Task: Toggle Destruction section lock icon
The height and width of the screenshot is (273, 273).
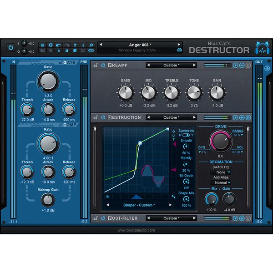Action: (x=96, y=117)
